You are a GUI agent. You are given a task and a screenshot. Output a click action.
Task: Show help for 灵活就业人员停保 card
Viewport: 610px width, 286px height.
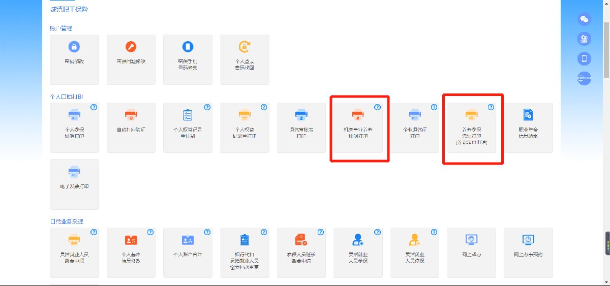tap(434, 232)
